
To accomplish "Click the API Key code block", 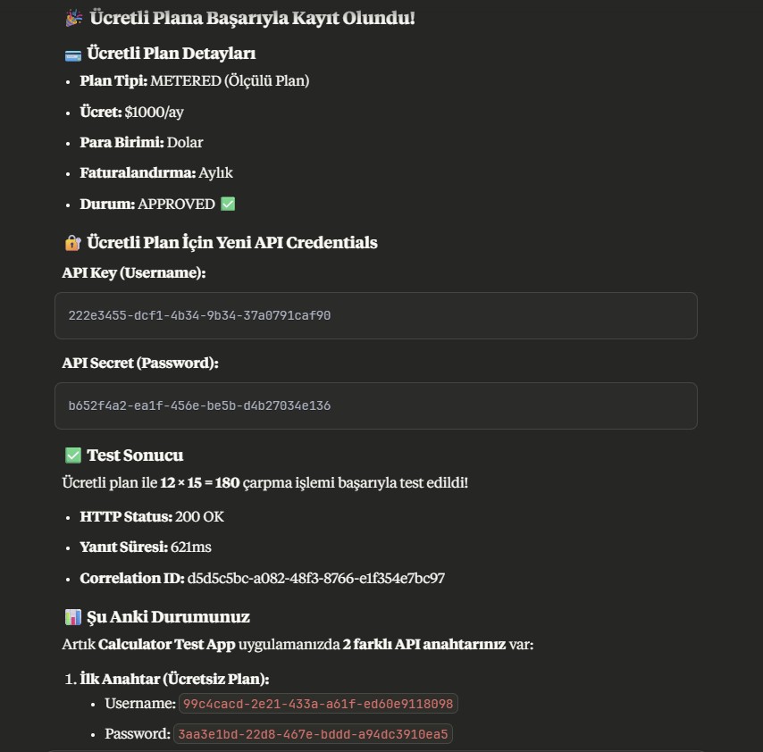I will coord(375,315).
